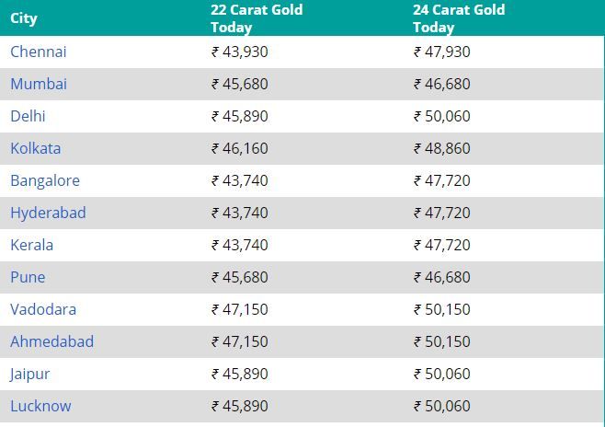The height and width of the screenshot is (427, 605).
Task: Click Delhi's 24 carat price ₹50,060
Action: [442, 116]
